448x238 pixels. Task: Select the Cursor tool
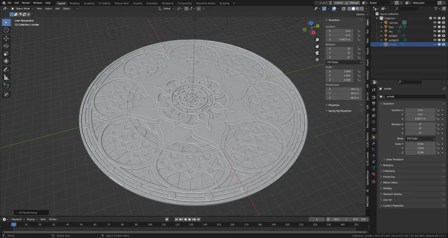6,30
